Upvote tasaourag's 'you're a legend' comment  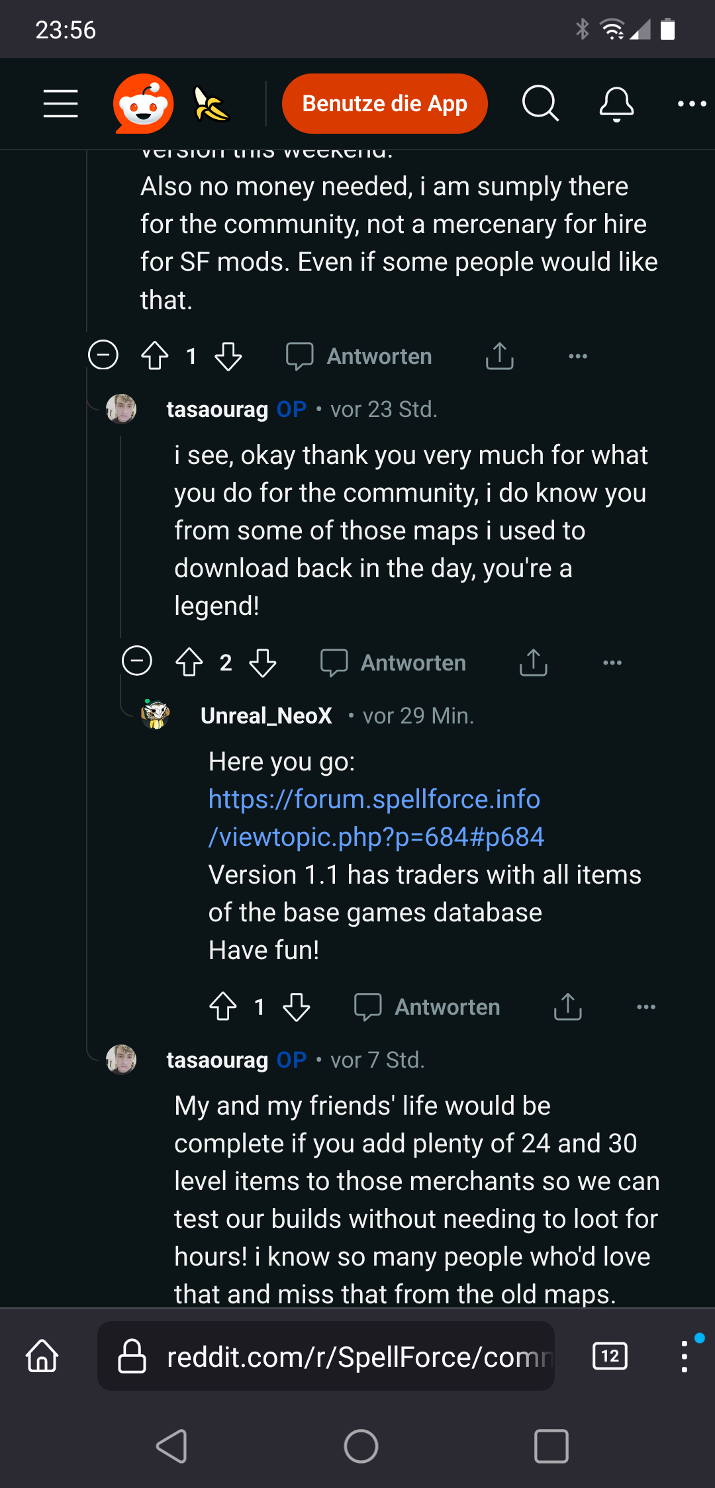pyautogui.click(x=189, y=662)
